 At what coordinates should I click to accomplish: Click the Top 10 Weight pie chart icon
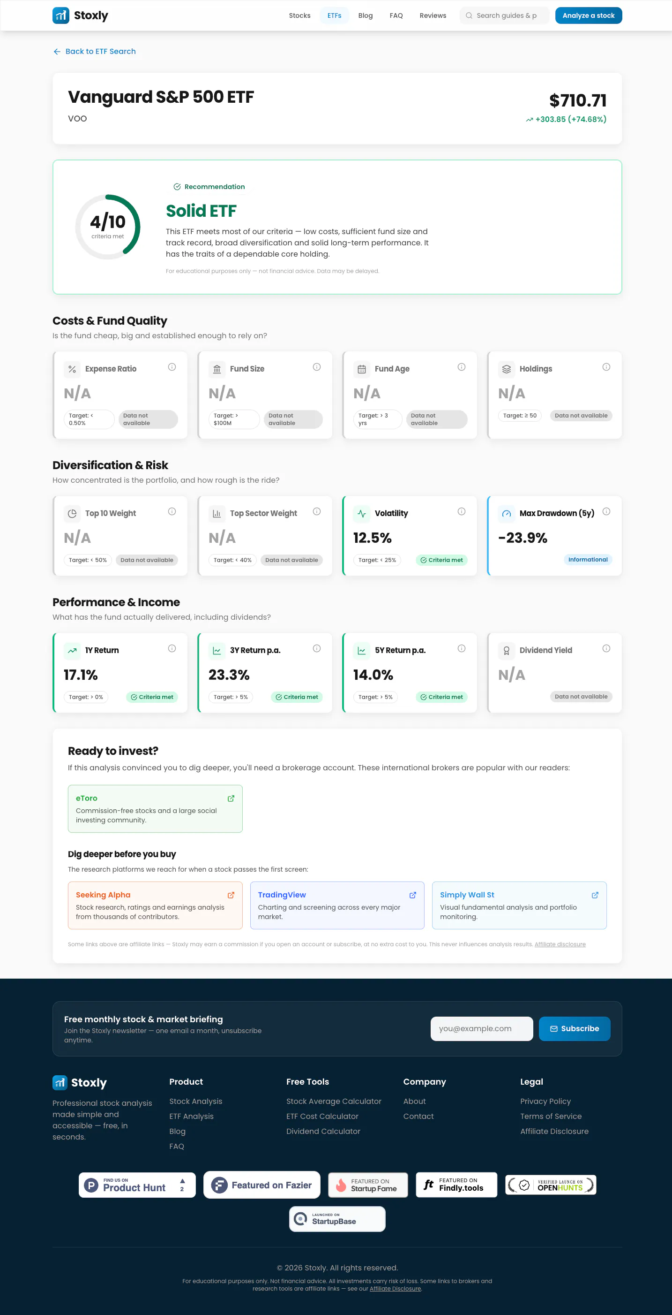(x=72, y=514)
